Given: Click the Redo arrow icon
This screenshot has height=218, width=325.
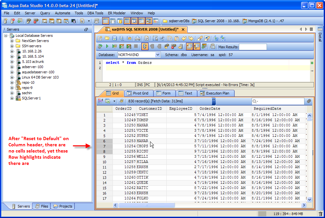Looking at the screenshot, I should pos(191,38).
